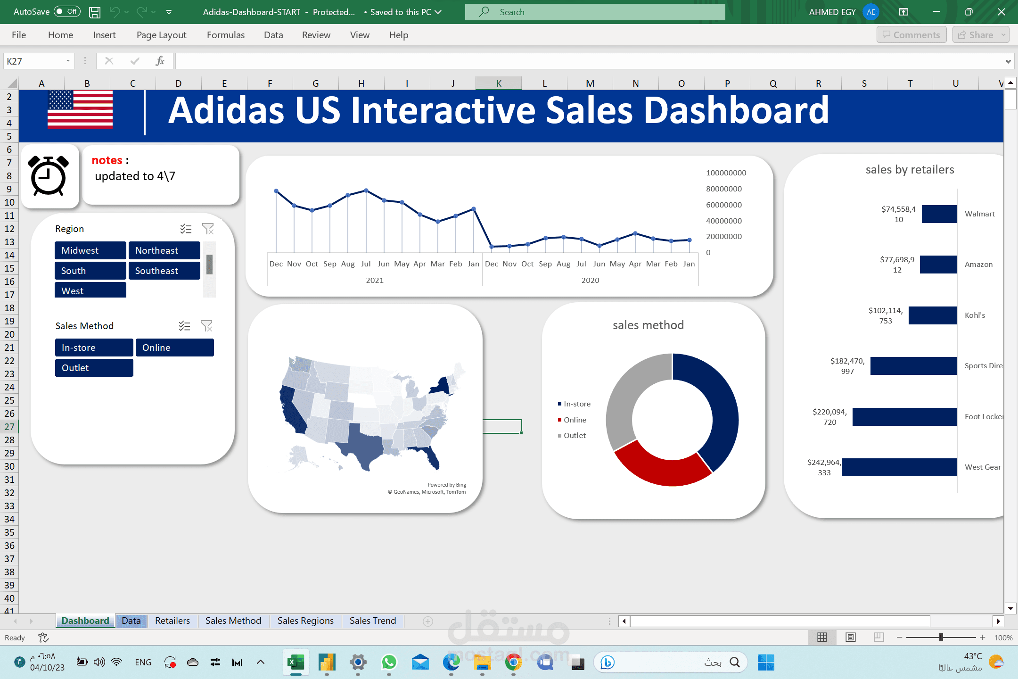This screenshot has width=1018, height=679.
Task: Click the zoom out minus button
Action: 899,638
